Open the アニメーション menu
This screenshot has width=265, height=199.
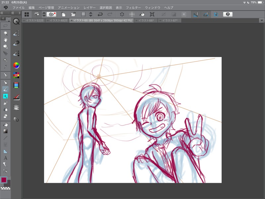click(69, 8)
